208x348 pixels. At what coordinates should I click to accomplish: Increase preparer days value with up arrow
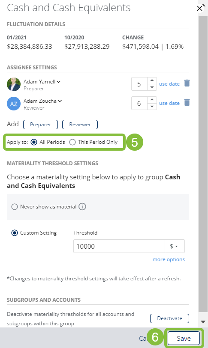152,80
